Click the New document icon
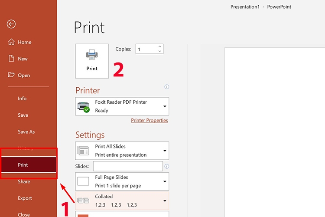Image resolution: width=325 pixels, height=217 pixels. tap(11, 58)
